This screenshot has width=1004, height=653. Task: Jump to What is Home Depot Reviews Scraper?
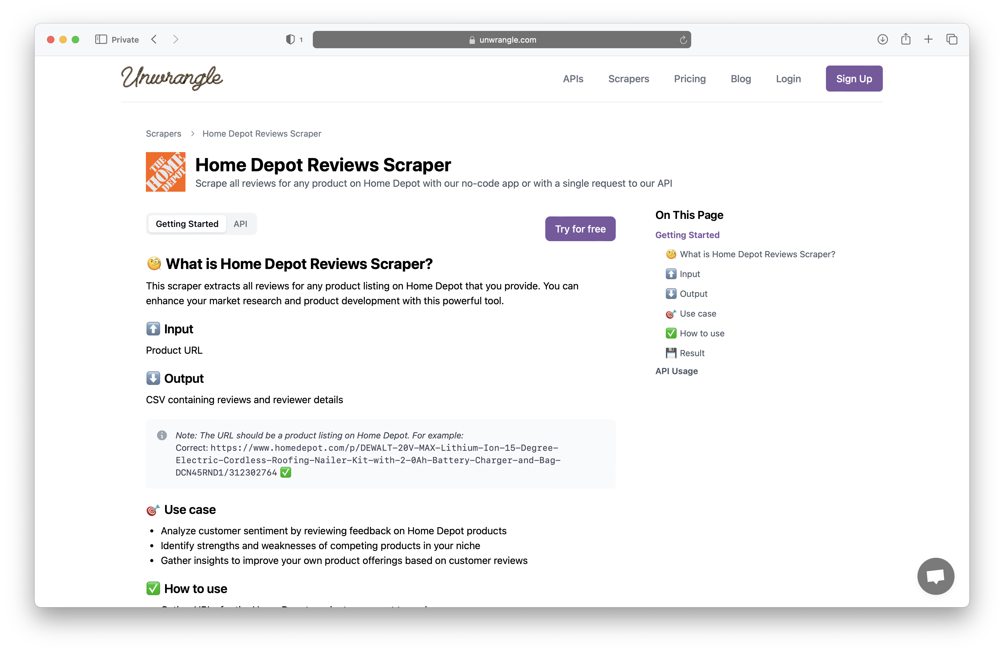[x=751, y=254]
